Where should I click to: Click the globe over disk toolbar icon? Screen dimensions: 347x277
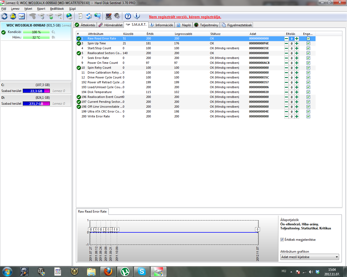69,16
